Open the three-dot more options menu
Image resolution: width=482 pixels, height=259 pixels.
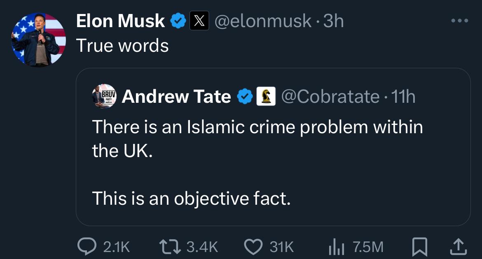[x=460, y=21]
